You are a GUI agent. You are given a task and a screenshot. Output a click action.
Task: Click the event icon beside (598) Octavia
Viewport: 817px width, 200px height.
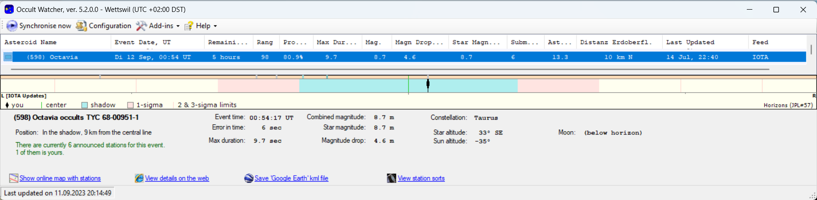pyautogui.click(x=8, y=57)
